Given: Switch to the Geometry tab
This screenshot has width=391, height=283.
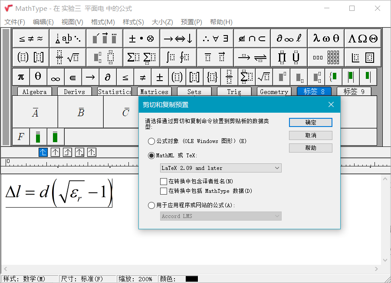Looking at the screenshot, I should tap(274, 91).
